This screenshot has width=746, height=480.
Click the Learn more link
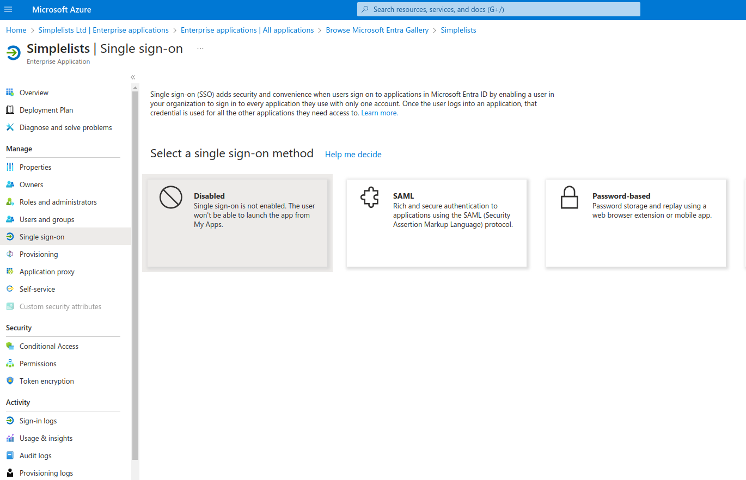[380, 113]
